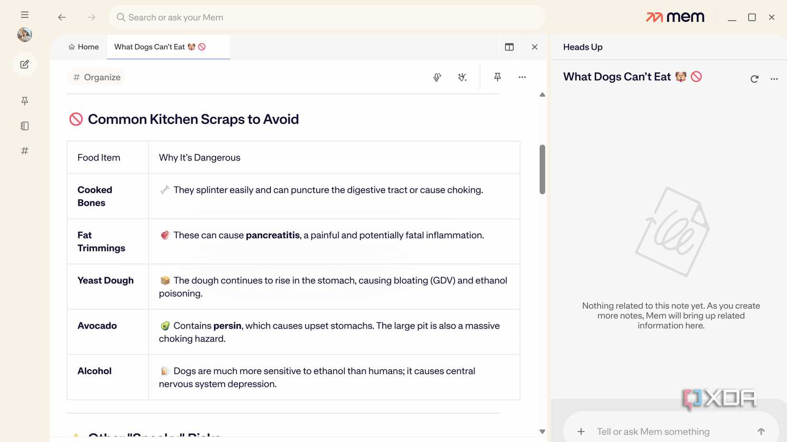This screenshot has width=787, height=442.
Task: Click the note scrollbar down arrow
Action: [x=542, y=432]
